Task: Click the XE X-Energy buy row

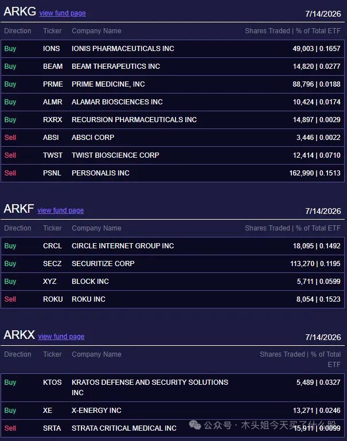Action: pyautogui.click(x=173, y=411)
